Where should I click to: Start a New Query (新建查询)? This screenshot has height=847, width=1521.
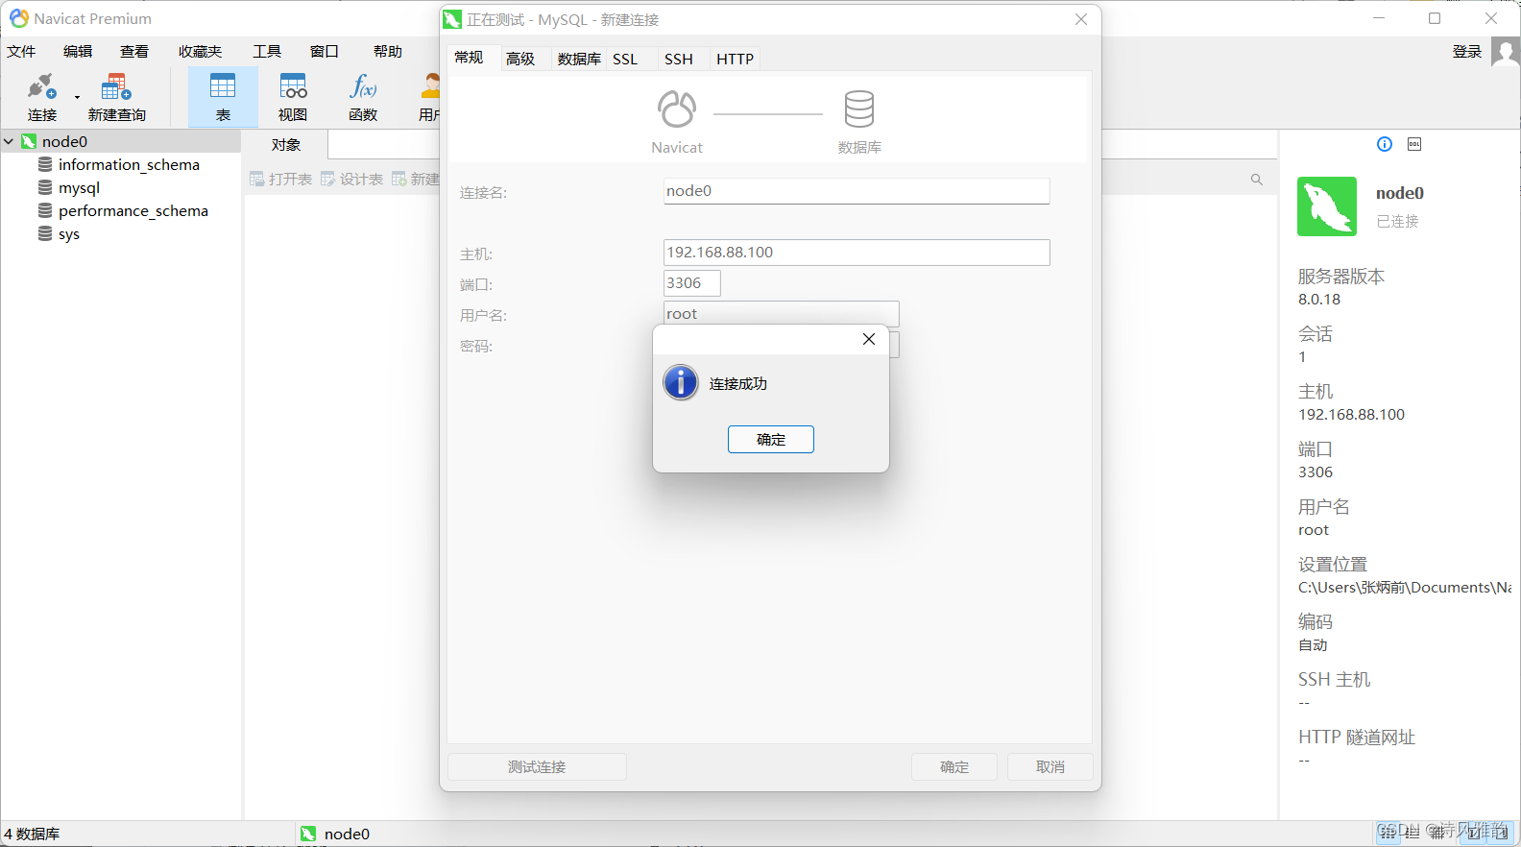[x=117, y=98]
